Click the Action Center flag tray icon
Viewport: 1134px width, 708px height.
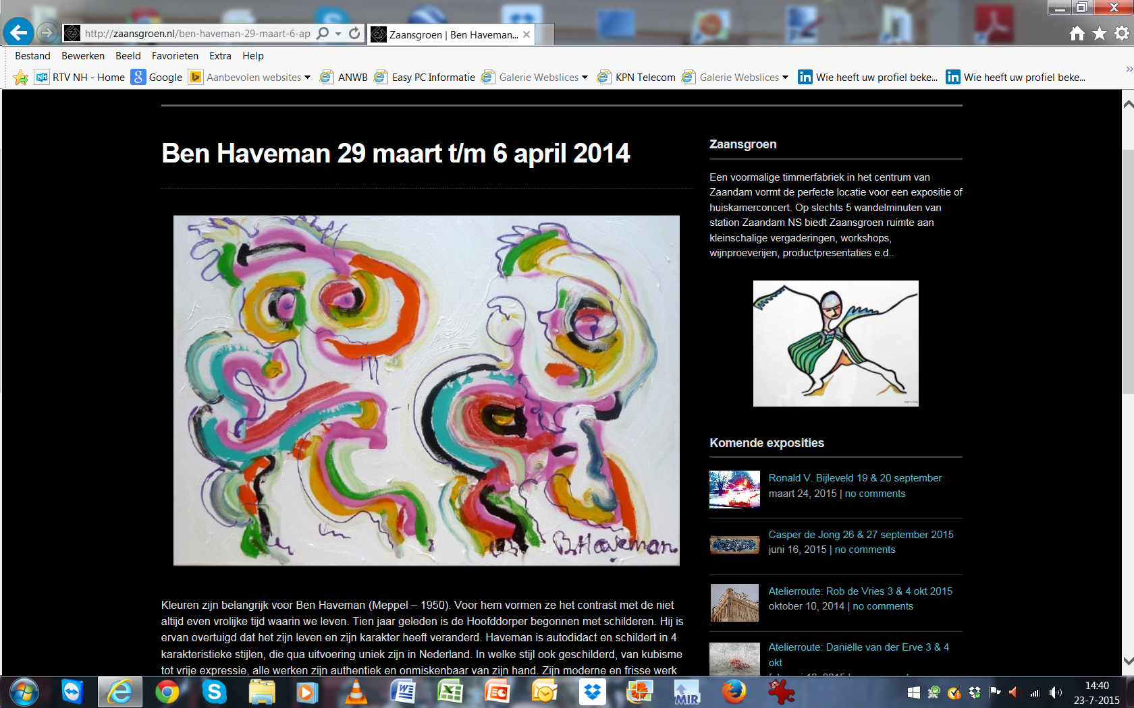pos(994,692)
